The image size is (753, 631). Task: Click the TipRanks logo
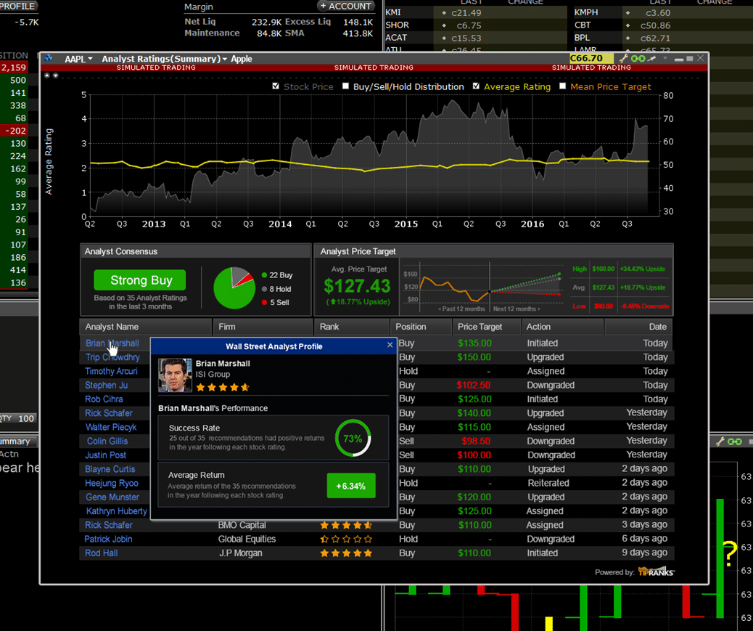[656, 571]
